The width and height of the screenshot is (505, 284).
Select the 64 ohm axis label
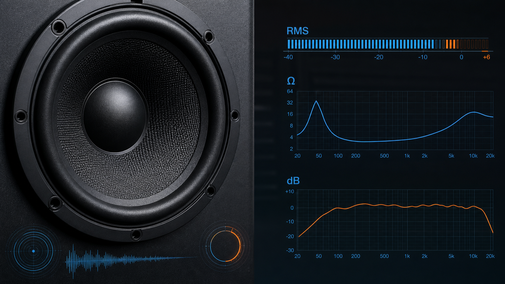[x=290, y=91]
